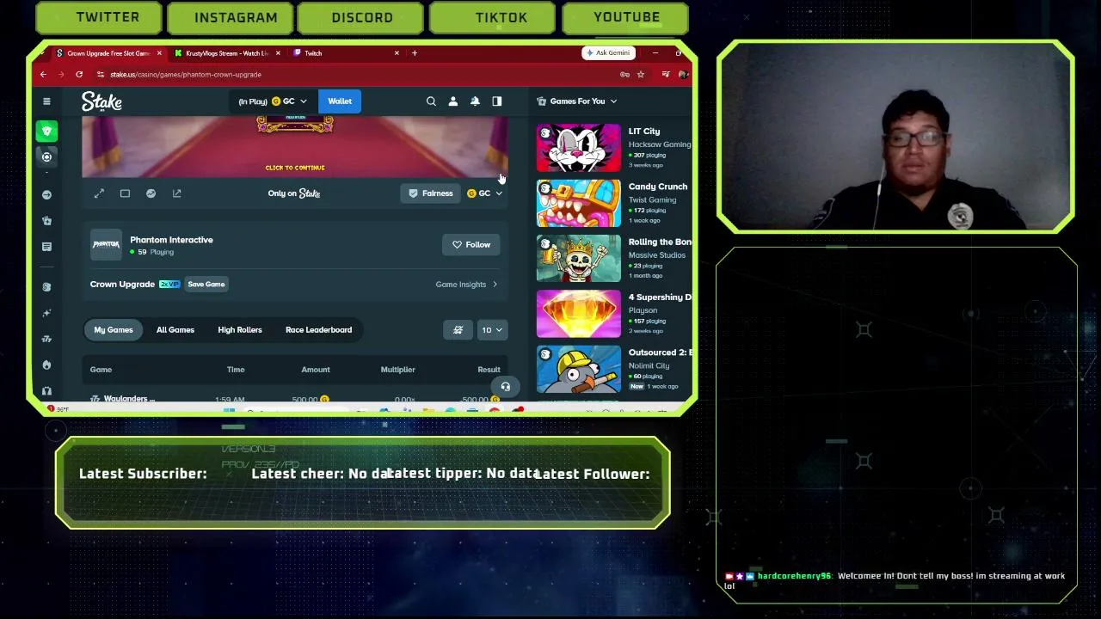Pop out the game window
The height and width of the screenshot is (619, 1101).
(176, 193)
